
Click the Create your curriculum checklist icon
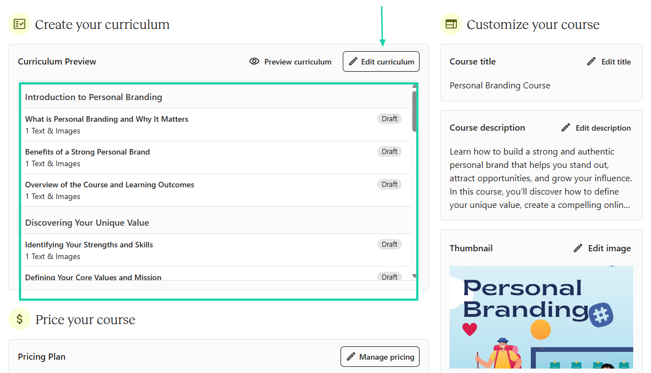[19, 24]
